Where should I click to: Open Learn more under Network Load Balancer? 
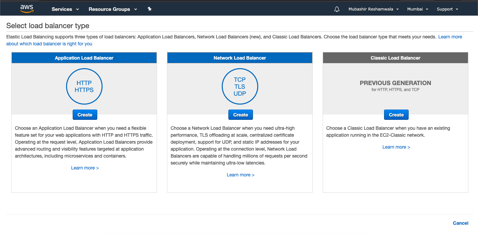pos(241,175)
